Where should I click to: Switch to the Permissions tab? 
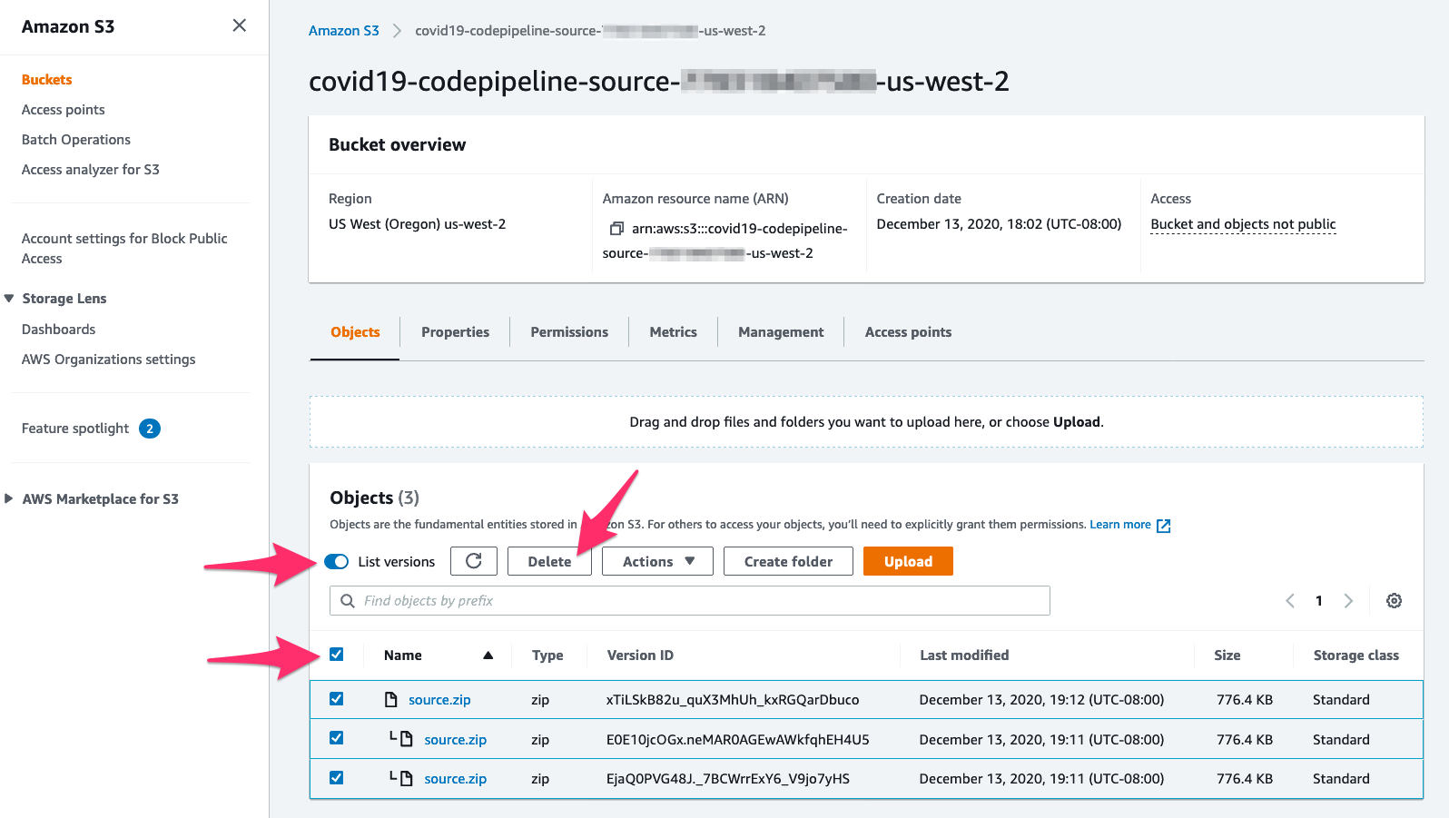pos(569,332)
